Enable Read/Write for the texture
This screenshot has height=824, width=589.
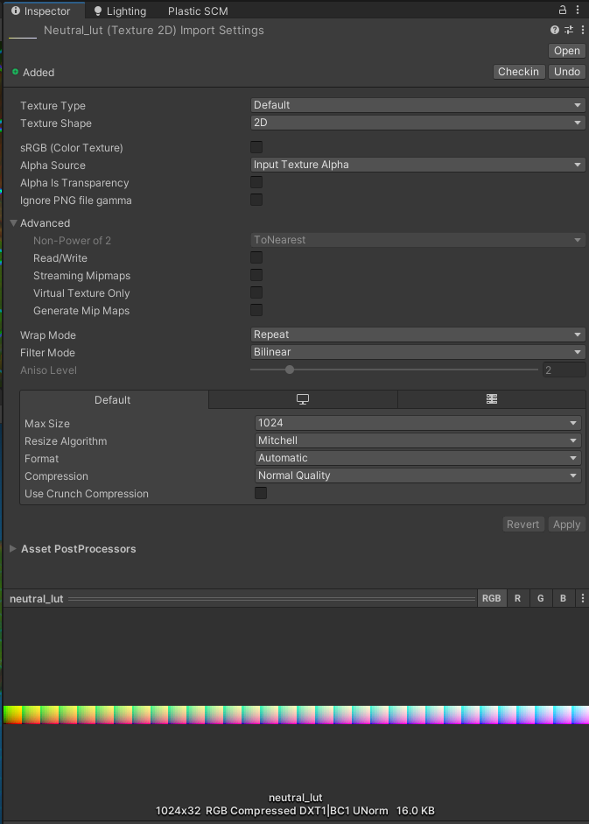(256, 257)
